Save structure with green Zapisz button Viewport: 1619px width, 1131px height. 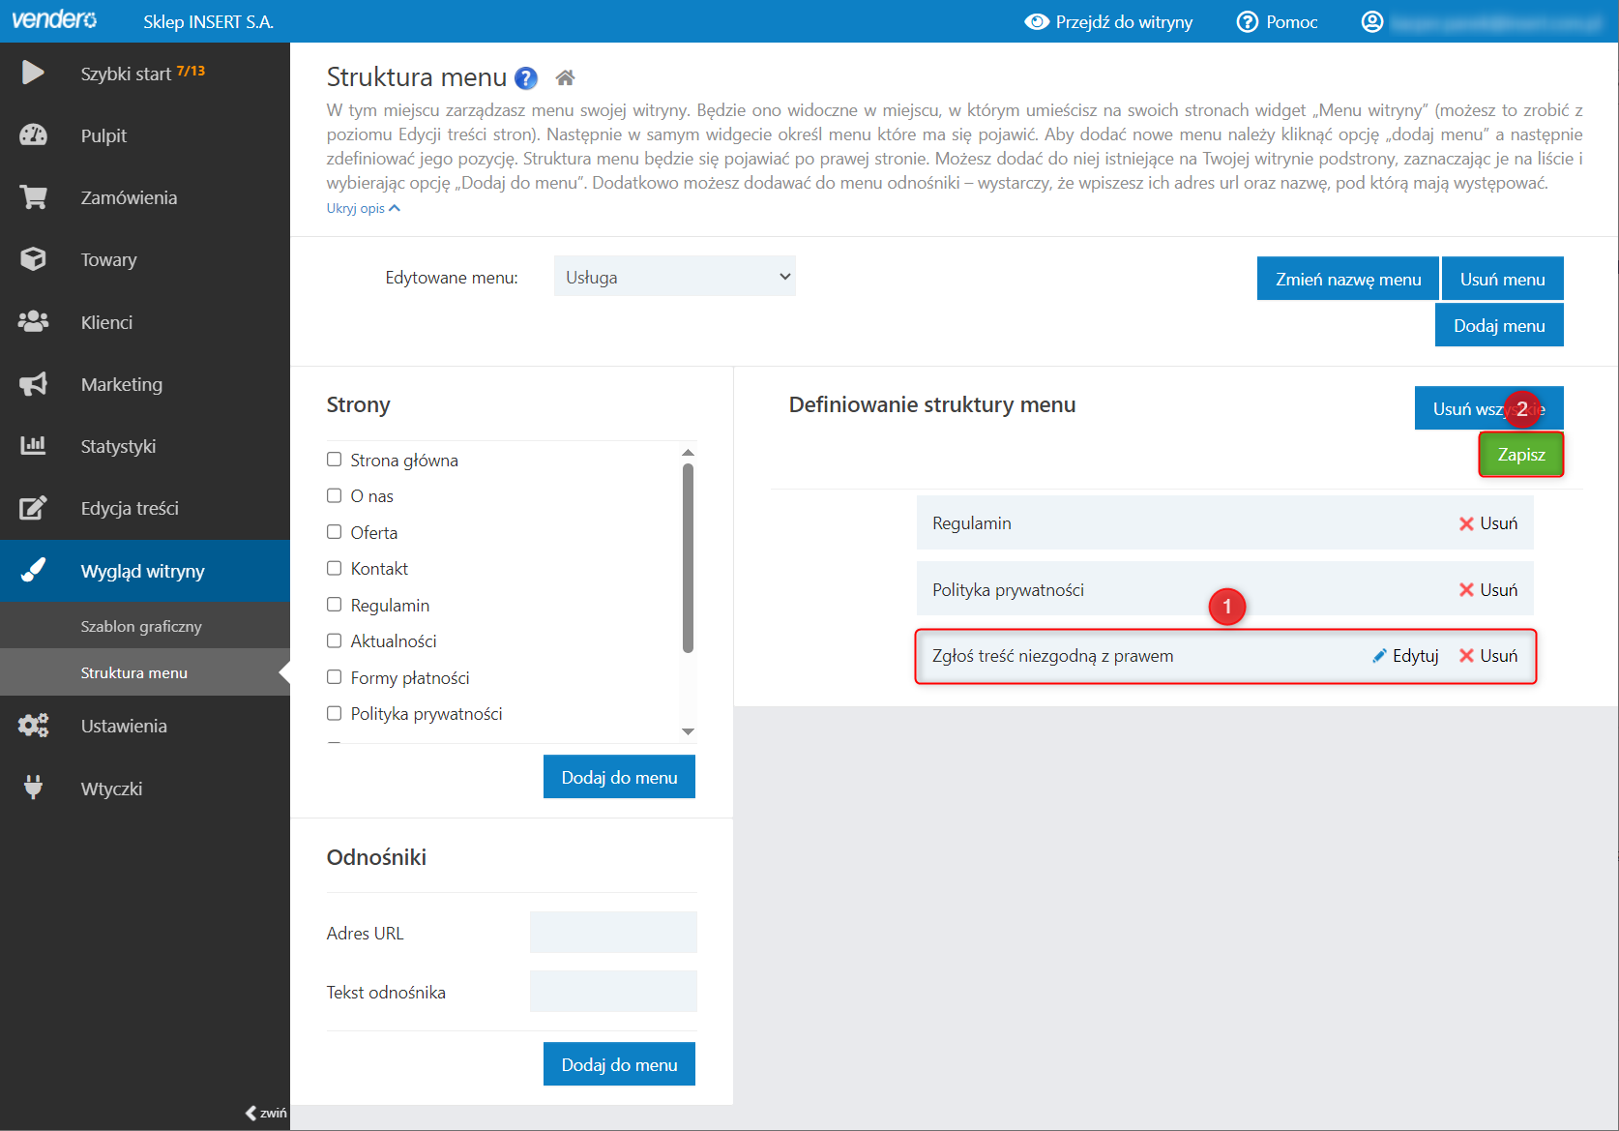coord(1521,455)
